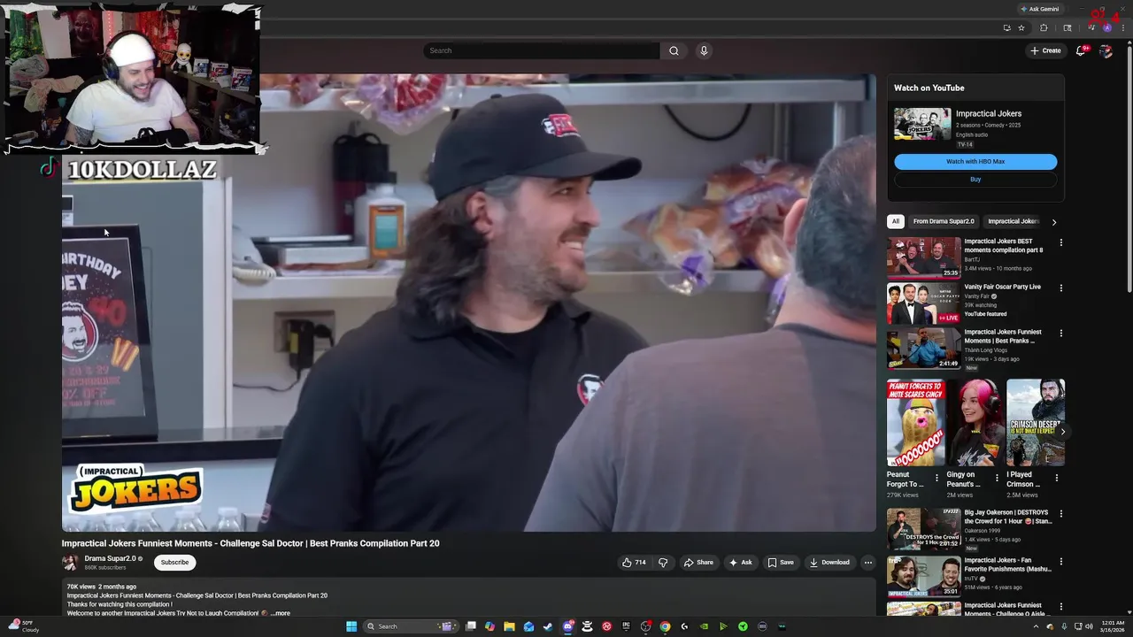Open options for Vanity Fair Oscar Party Live
1133x637 pixels.
pyautogui.click(x=1060, y=288)
